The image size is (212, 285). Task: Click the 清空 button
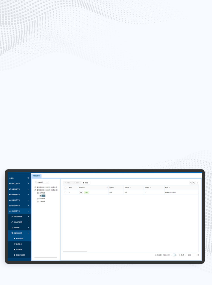tap(86, 183)
